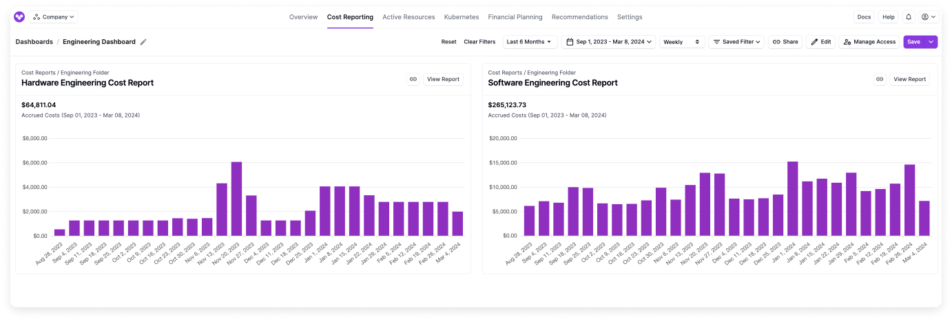
Task: Copy link for Hardware Engineering Cost Report
Action: [x=413, y=79]
